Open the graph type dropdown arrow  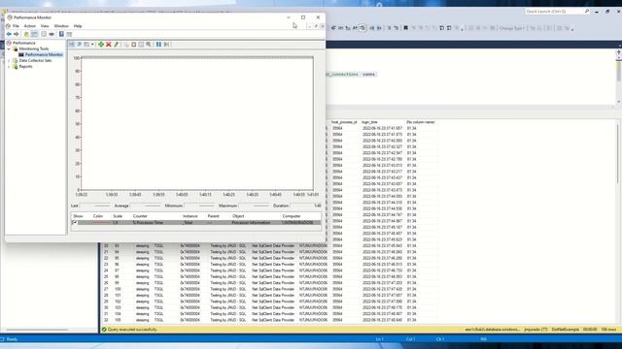coord(92,45)
